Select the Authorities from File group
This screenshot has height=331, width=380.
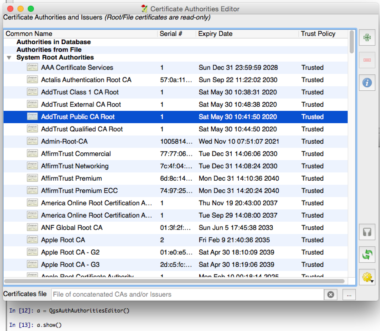click(x=49, y=50)
